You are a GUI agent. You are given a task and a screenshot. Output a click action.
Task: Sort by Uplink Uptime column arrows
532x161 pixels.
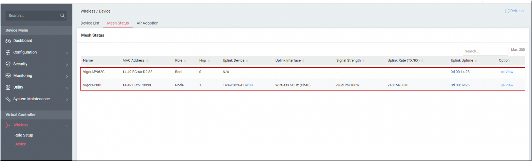click(x=476, y=61)
